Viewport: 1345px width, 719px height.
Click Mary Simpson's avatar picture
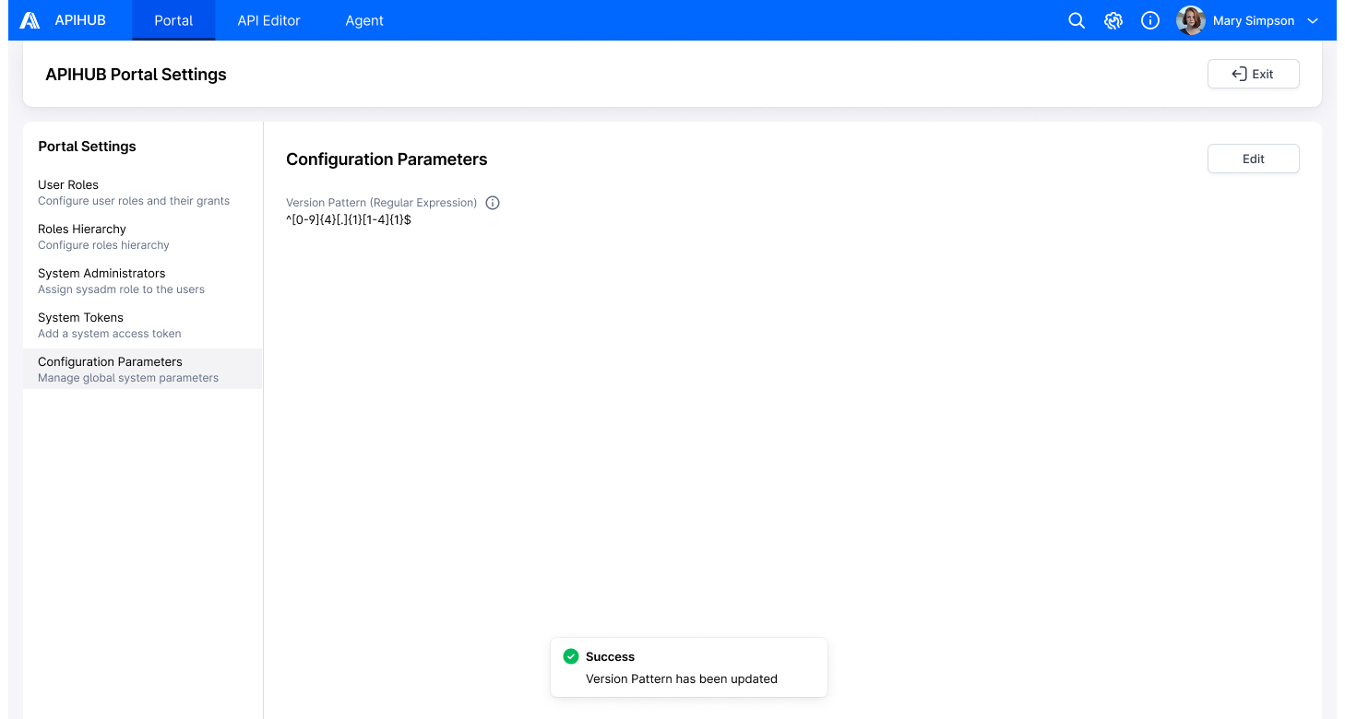tap(1191, 20)
